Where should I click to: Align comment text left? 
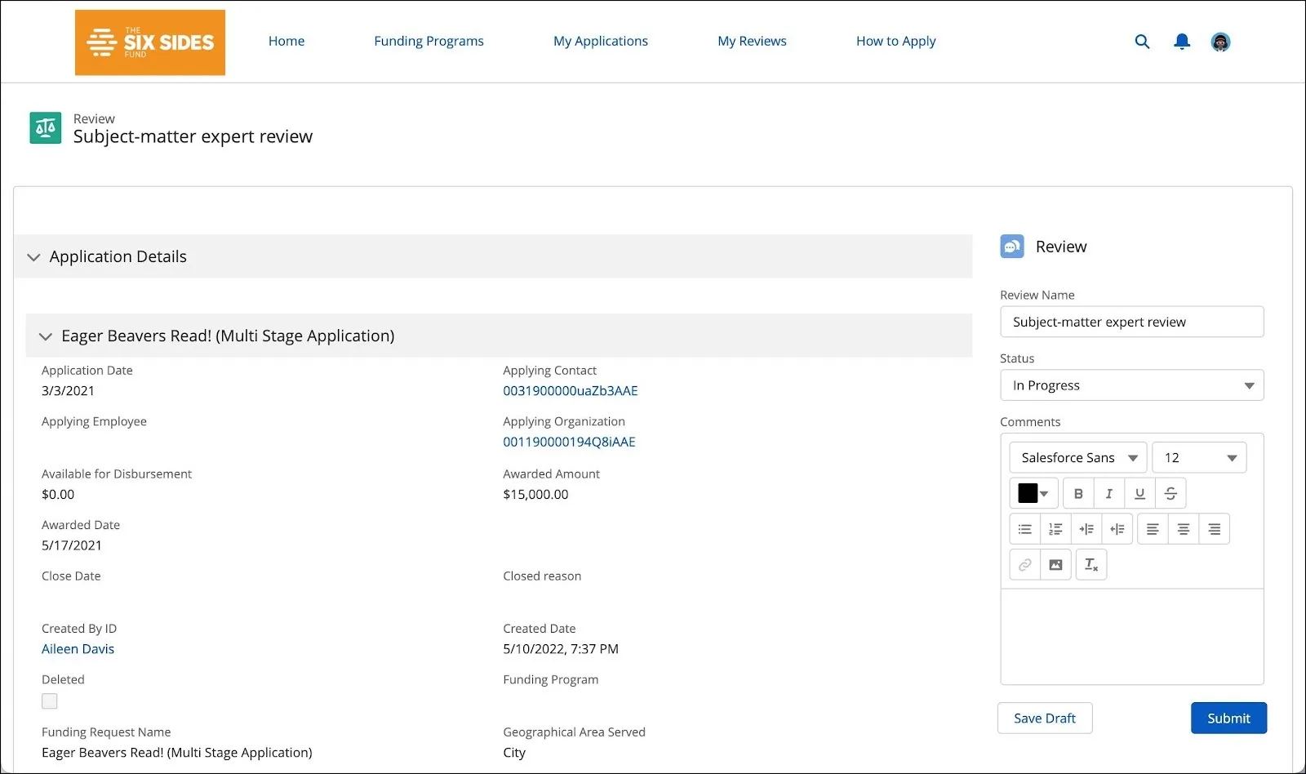coord(1153,529)
